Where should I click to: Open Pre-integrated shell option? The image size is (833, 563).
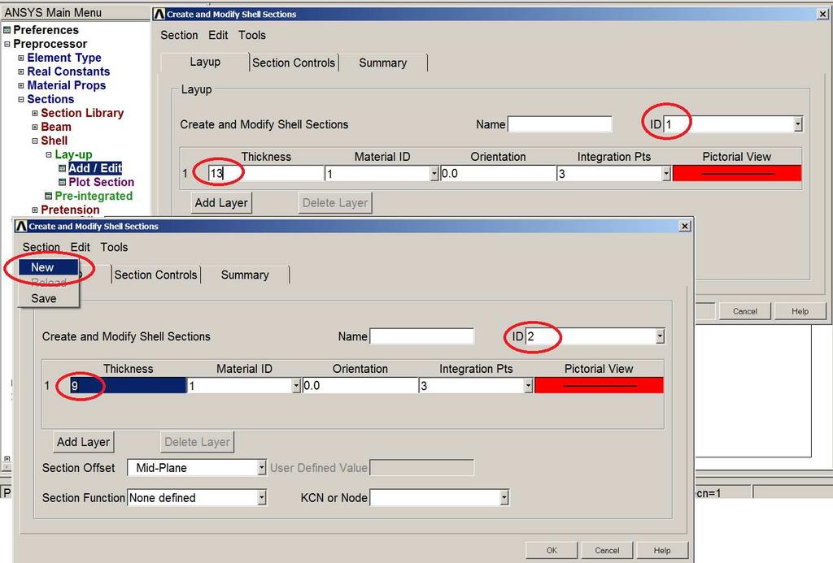pyautogui.click(x=94, y=196)
